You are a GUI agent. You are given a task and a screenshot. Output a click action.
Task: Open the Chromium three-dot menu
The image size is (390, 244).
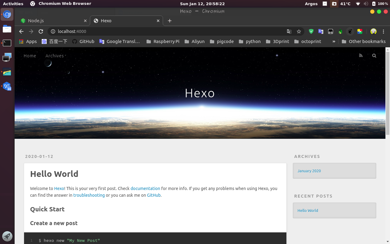tap(383, 31)
